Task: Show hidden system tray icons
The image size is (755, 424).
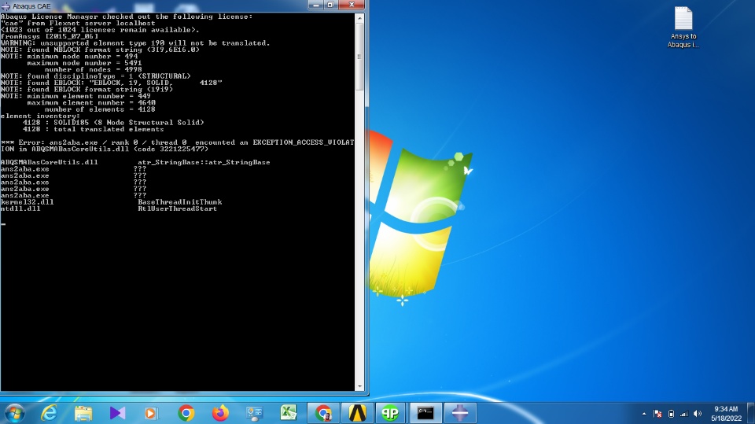Action: (644, 414)
